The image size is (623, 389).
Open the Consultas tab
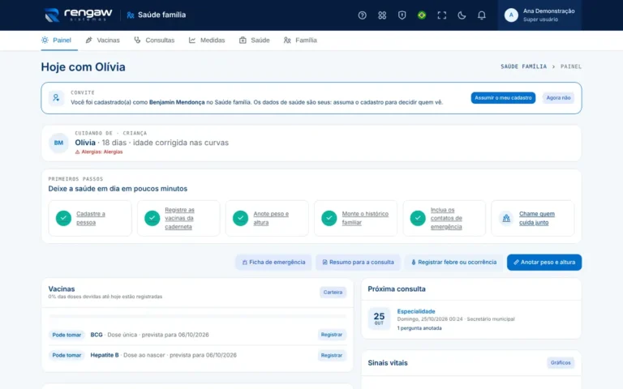pyautogui.click(x=154, y=40)
